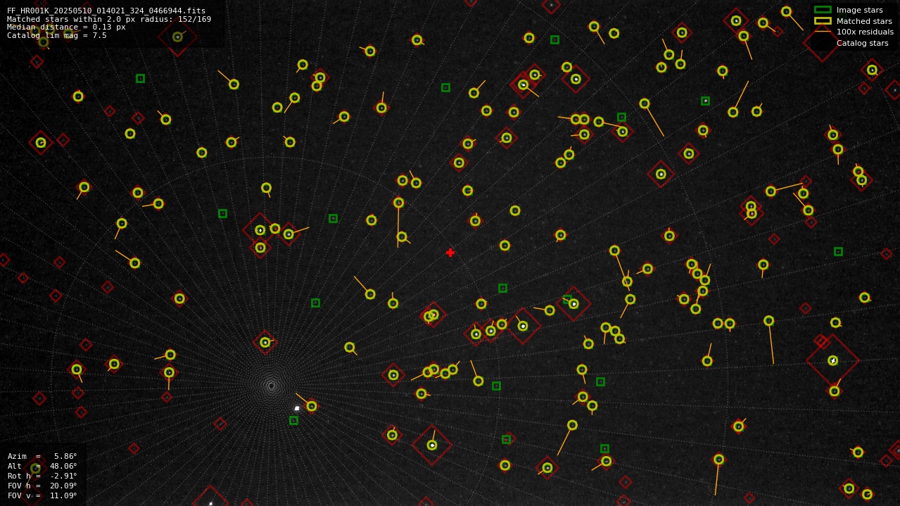Click the 'Azim = 5.86°' readout
The height and width of the screenshot is (506, 900).
42,456
